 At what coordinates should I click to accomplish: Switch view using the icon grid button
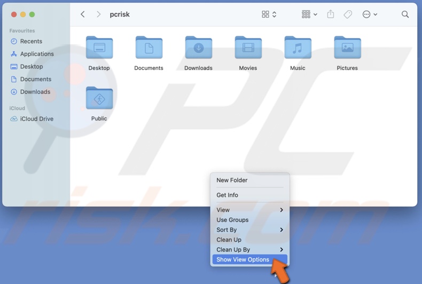pyautogui.click(x=265, y=14)
